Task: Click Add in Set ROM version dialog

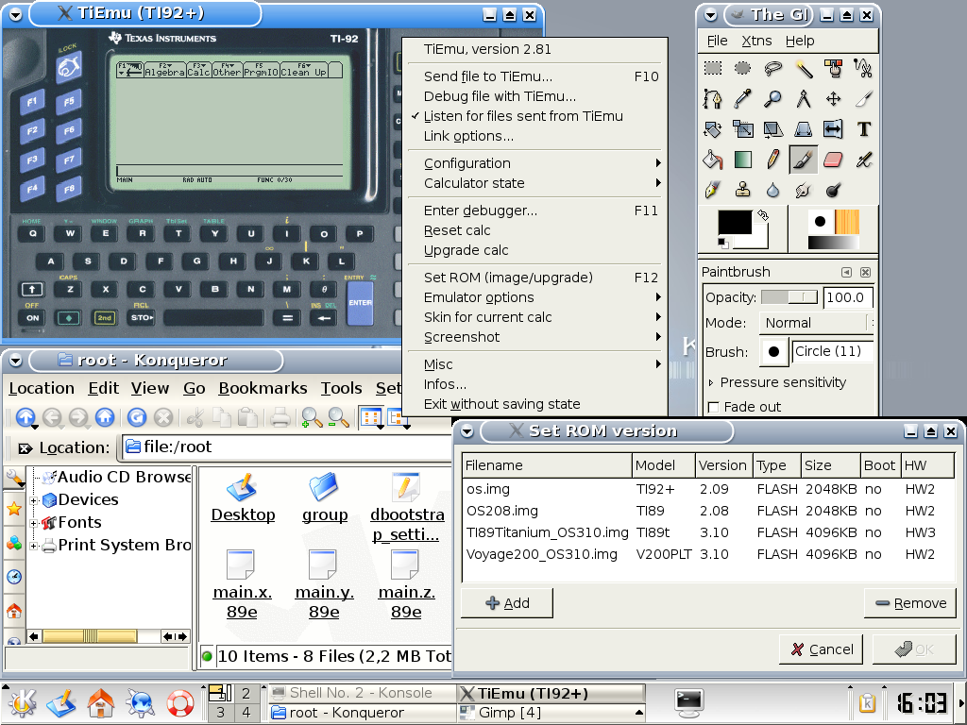Action: click(x=507, y=603)
